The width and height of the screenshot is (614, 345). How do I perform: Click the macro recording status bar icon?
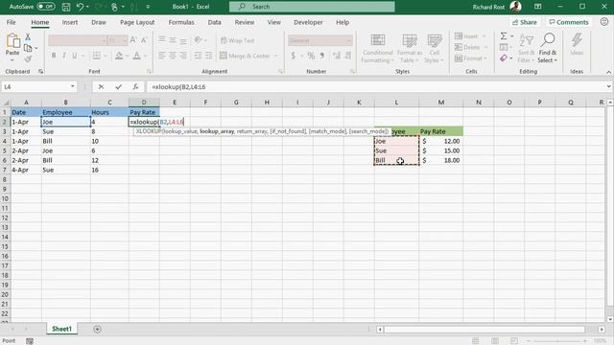click(30, 341)
